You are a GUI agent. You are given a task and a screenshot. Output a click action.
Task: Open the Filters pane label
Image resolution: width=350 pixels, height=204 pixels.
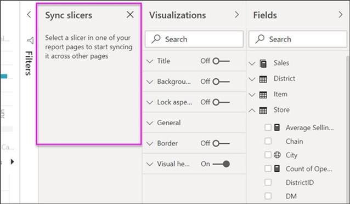[x=29, y=63]
